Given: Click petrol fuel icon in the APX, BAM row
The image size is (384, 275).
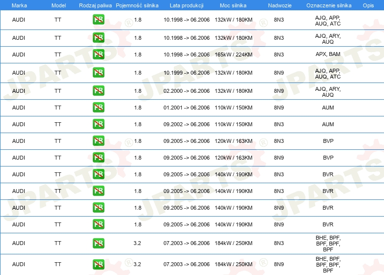Looking at the screenshot, I should [98, 55].
